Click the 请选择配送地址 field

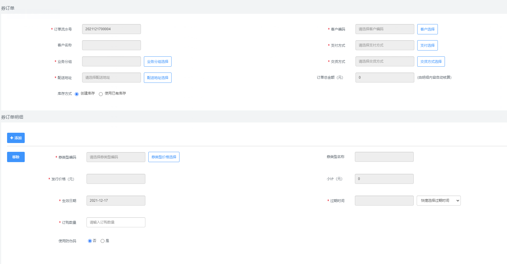tap(111, 78)
